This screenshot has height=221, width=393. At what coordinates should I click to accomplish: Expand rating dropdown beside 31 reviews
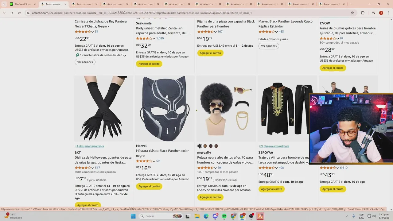click(x=93, y=32)
